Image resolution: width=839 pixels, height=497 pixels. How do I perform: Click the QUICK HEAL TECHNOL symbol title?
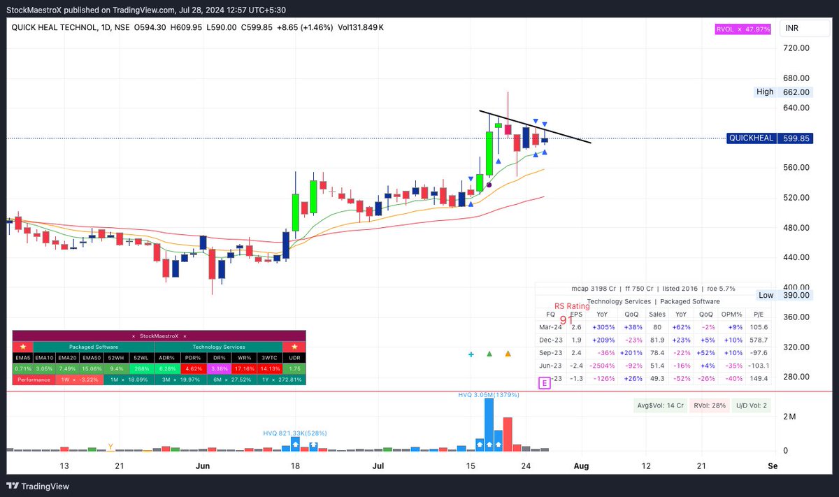click(x=55, y=27)
